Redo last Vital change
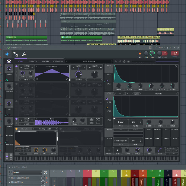186x186 pixels. pos(120,61)
